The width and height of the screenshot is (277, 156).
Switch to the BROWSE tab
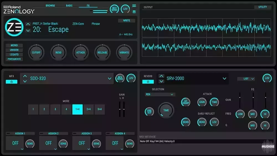coord(50,6)
